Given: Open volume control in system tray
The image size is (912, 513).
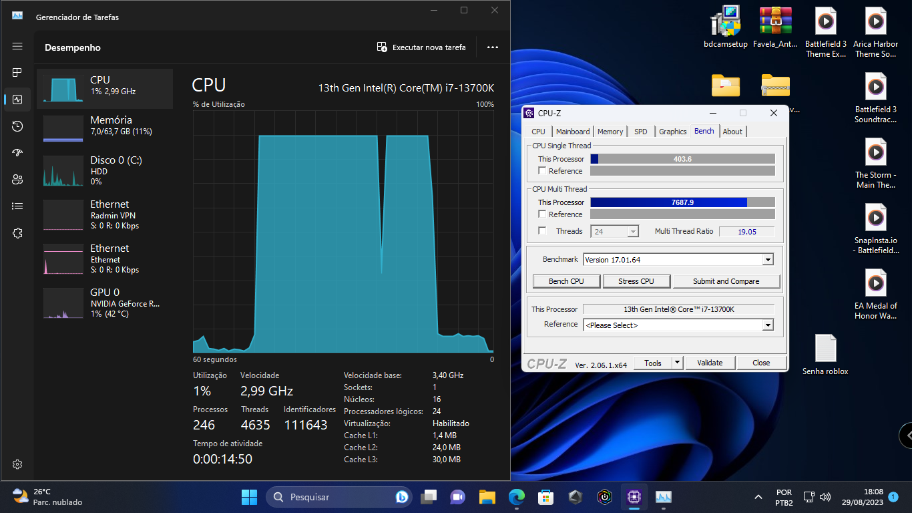Looking at the screenshot, I should click(825, 497).
